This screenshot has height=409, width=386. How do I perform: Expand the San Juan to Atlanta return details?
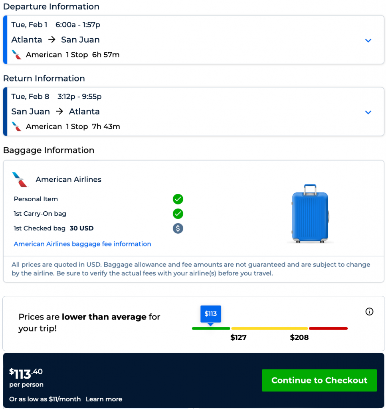point(368,112)
